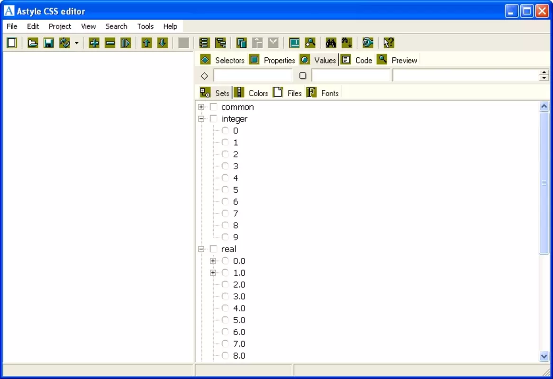The height and width of the screenshot is (379, 553).
Task: Click the selector input field beside diamond
Action: pos(253,75)
